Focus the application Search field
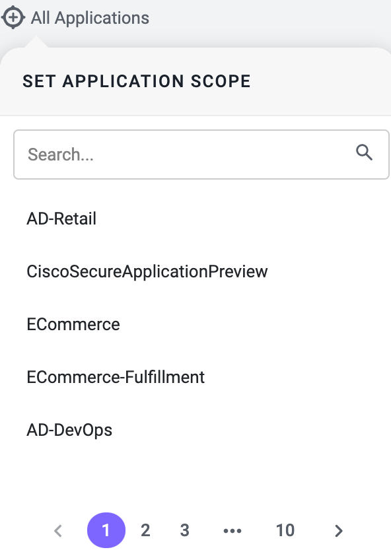Image resolution: width=391 pixels, height=556 pixels. coord(201,155)
